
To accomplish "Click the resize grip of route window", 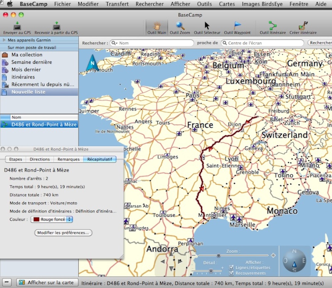I will pyautogui.click(x=122, y=257).
